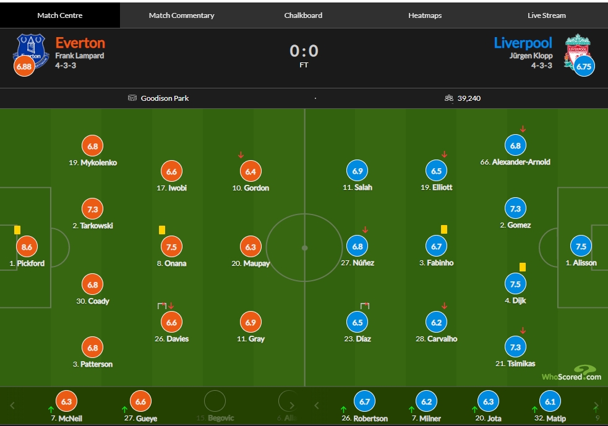
Task: Click substitute Robertson's 6.7 rating
Action: pyautogui.click(x=364, y=402)
